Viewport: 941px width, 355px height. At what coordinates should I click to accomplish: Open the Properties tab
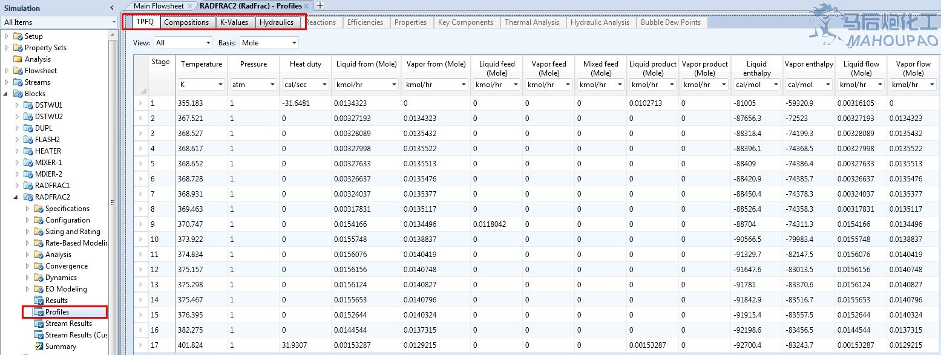(410, 22)
